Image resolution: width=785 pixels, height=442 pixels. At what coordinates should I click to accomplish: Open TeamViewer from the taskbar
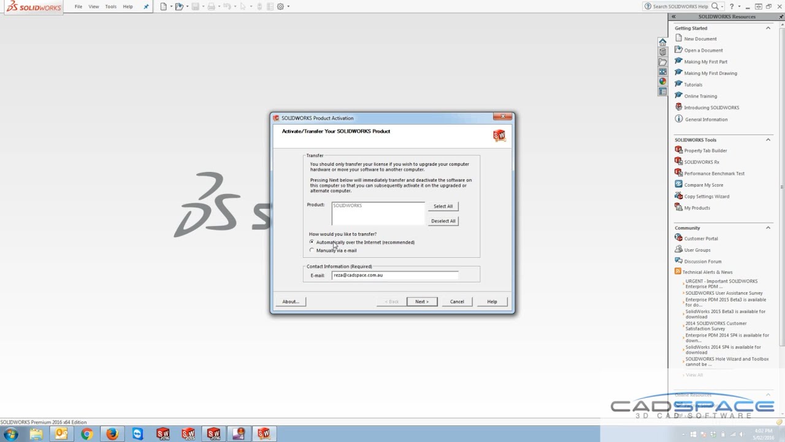click(x=137, y=434)
